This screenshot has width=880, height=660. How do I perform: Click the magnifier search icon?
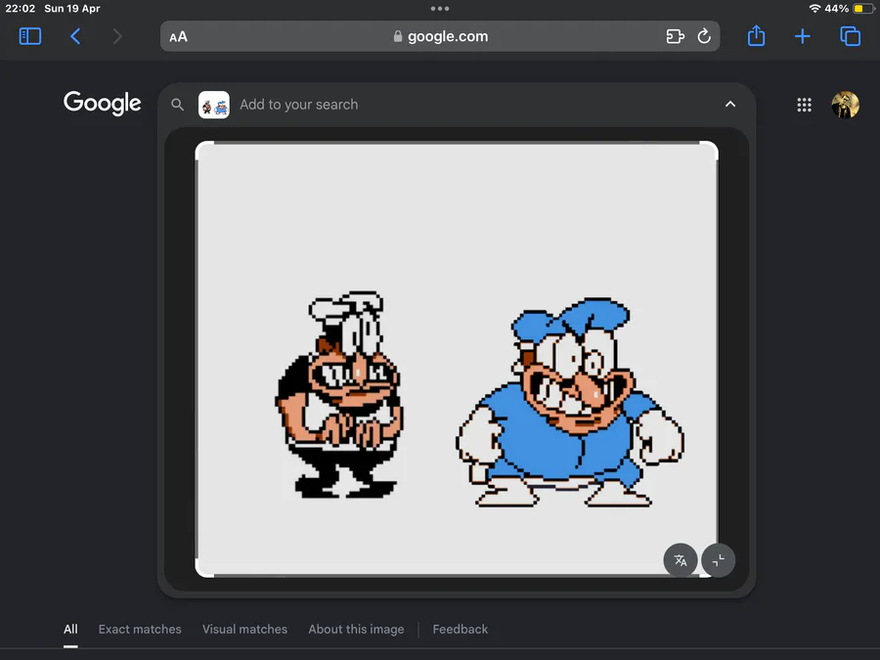click(x=177, y=105)
